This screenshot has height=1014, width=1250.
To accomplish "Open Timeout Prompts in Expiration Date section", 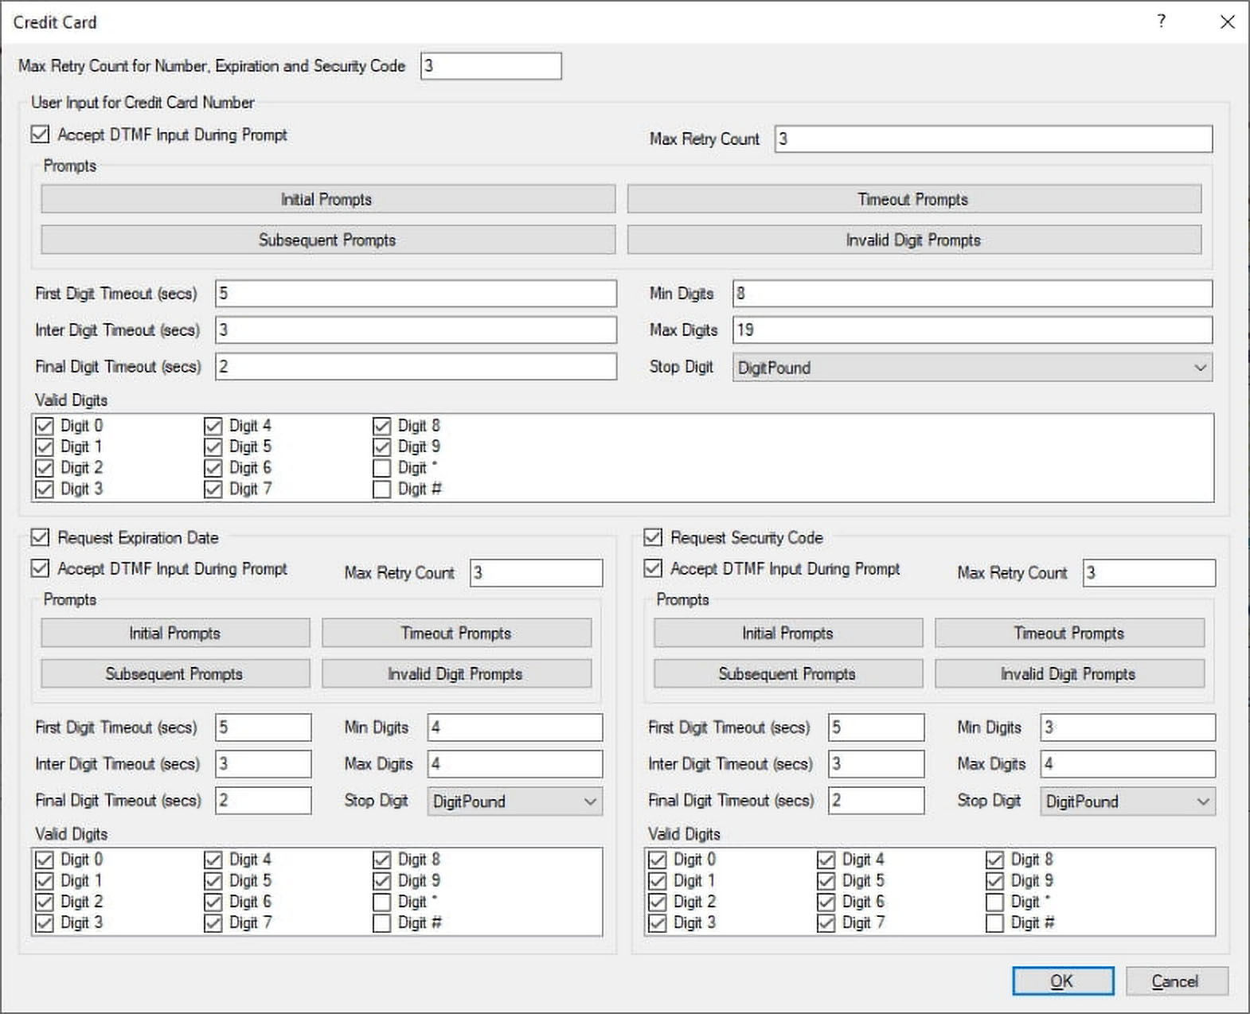I will [457, 633].
